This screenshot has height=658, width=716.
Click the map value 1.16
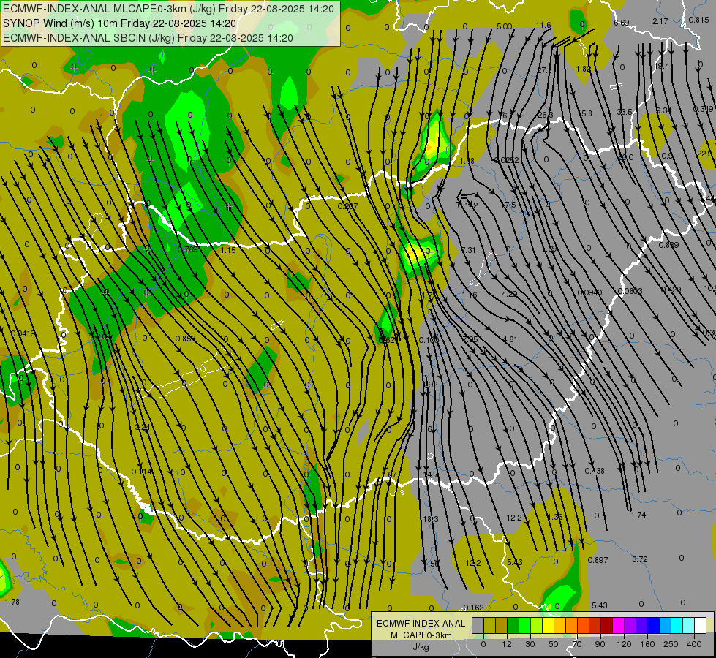point(470,295)
